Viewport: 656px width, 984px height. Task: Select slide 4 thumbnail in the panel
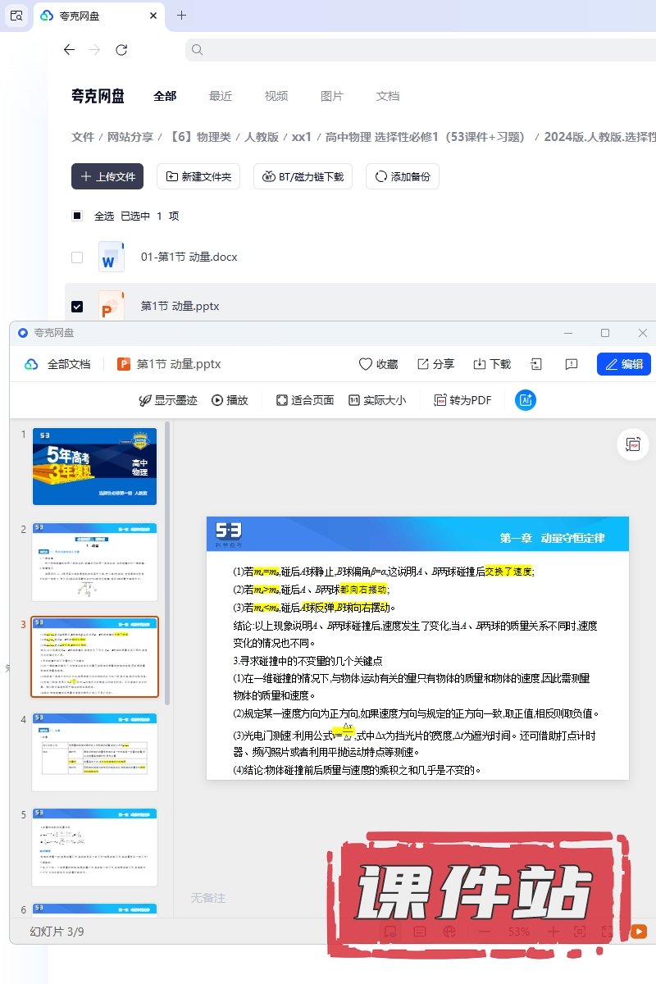pyautogui.click(x=94, y=753)
